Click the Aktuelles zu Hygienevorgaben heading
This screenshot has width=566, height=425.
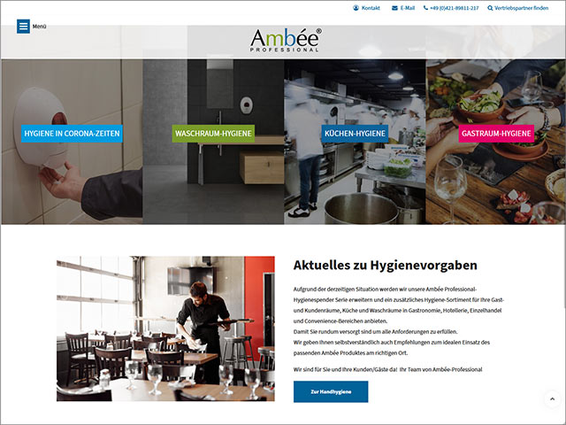click(x=386, y=266)
